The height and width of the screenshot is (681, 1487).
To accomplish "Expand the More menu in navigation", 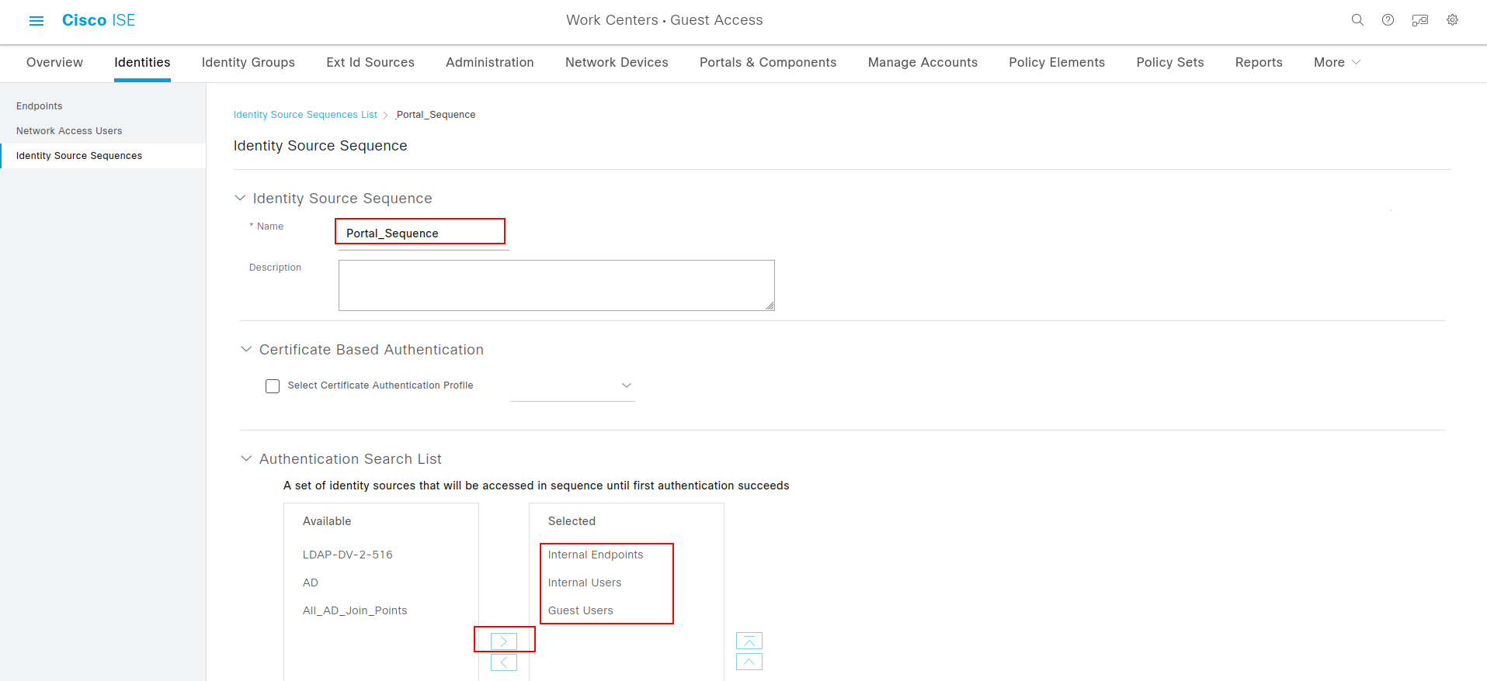I will point(1336,63).
